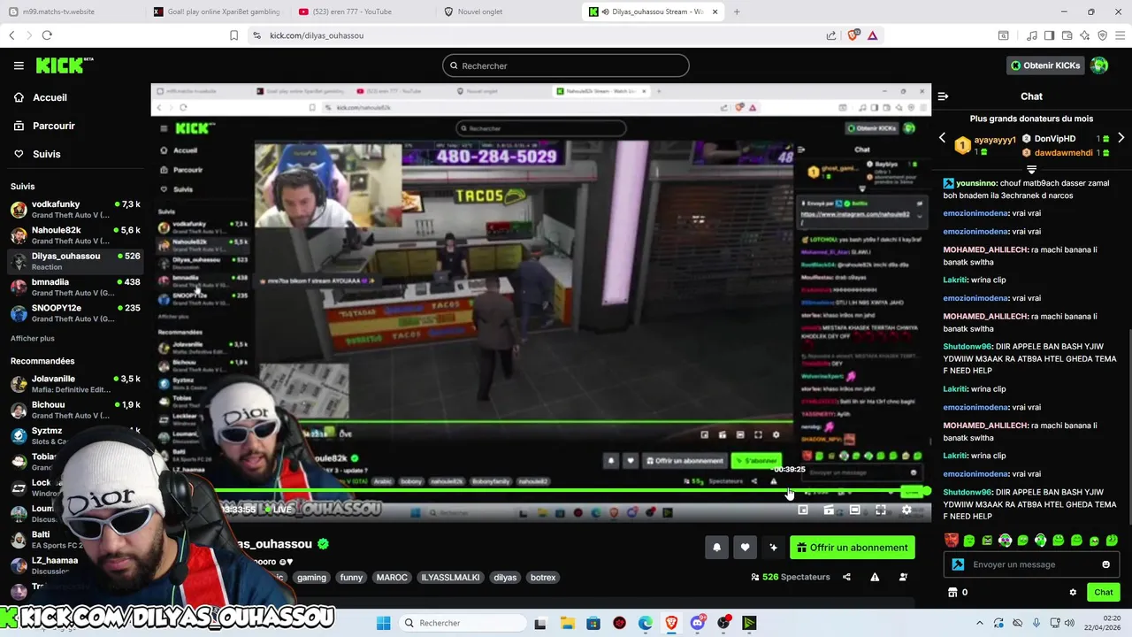Toggle the Brave sidebar panel icon
The image size is (1132, 637).
tap(1049, 35)
